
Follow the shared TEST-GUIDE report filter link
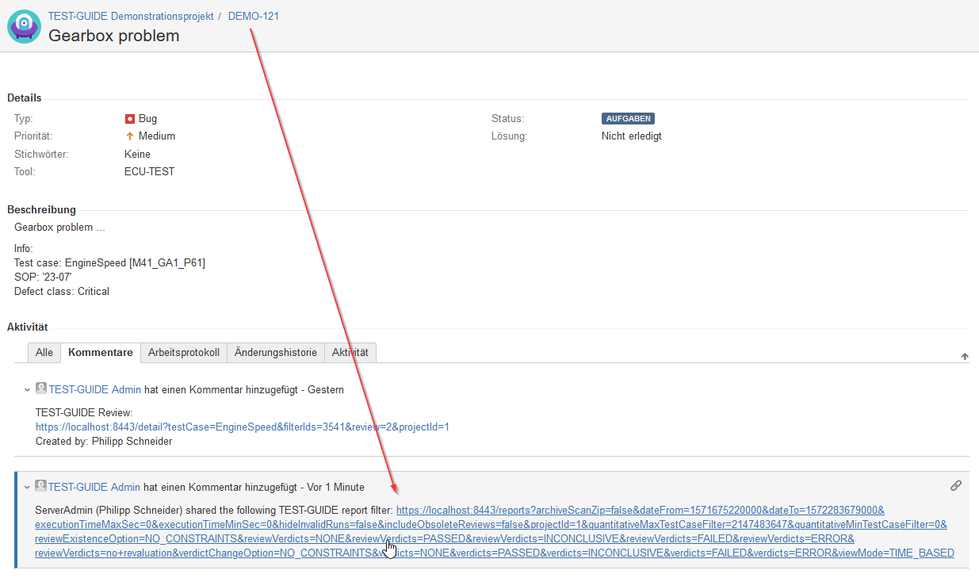pos(640,510)
